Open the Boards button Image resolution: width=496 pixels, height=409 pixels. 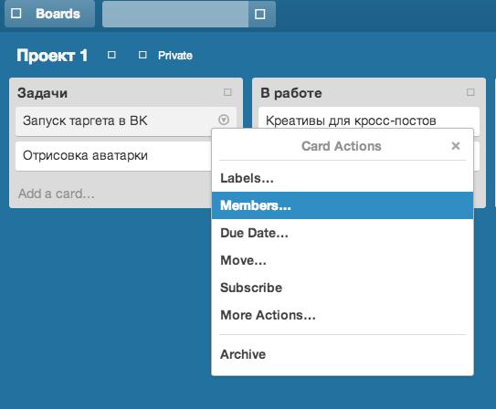point(49,14)
